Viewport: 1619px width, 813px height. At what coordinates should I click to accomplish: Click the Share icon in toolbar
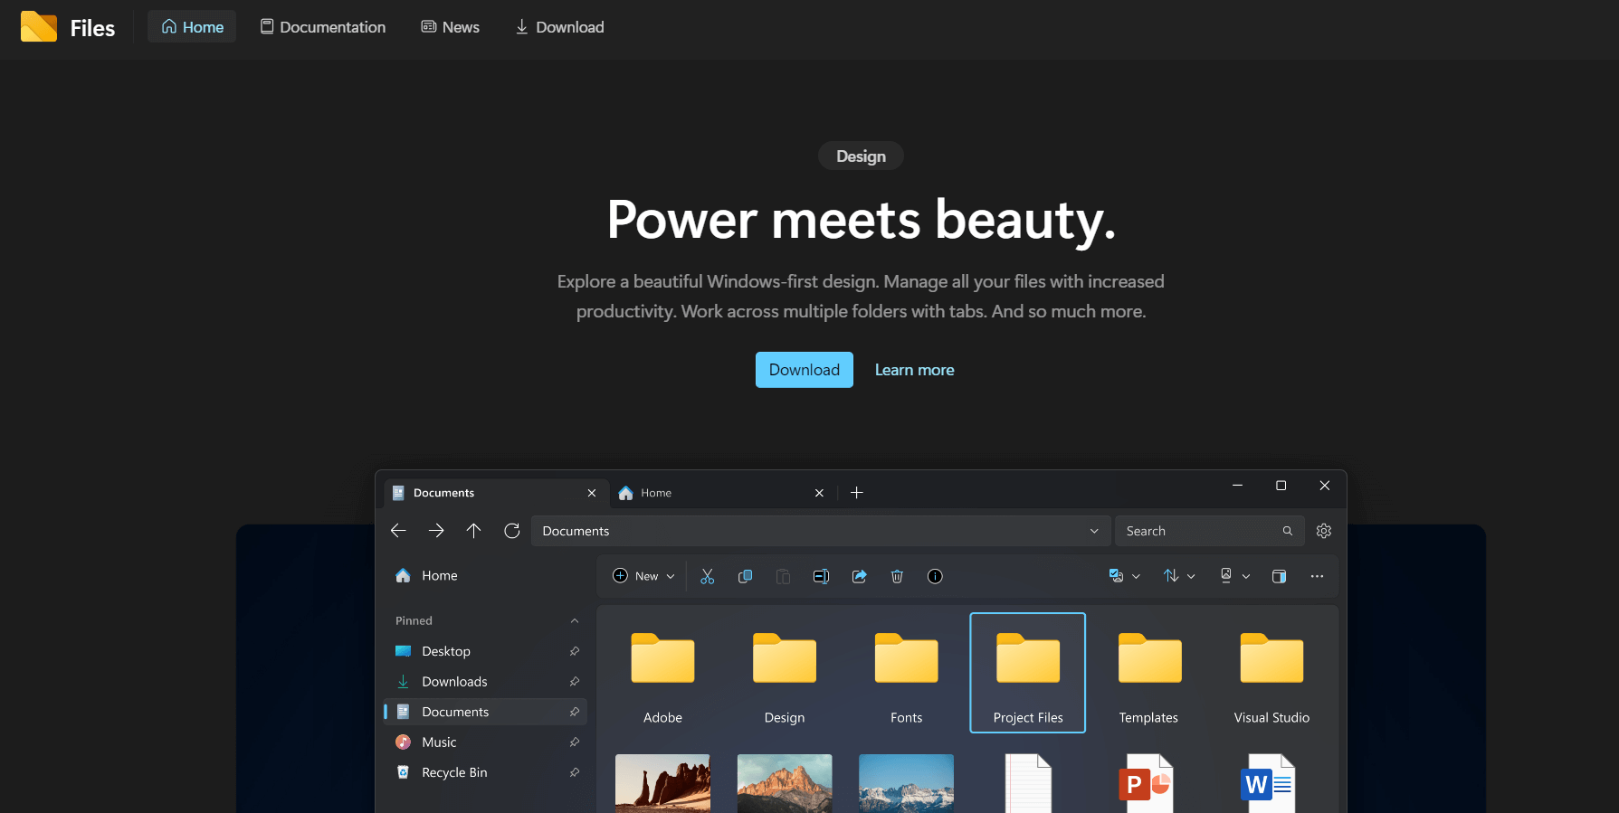pos(859,576)
